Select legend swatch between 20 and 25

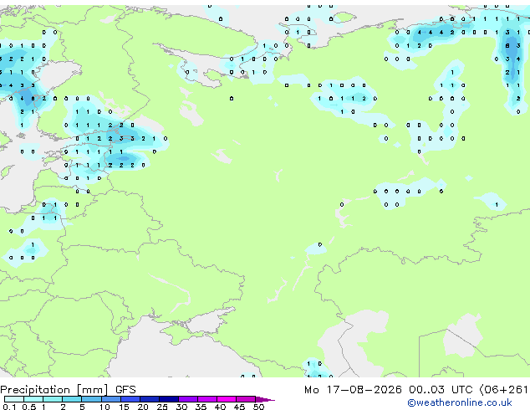150,399
